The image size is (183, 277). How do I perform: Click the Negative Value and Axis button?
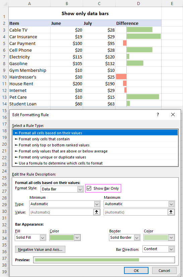pos(40,249)
